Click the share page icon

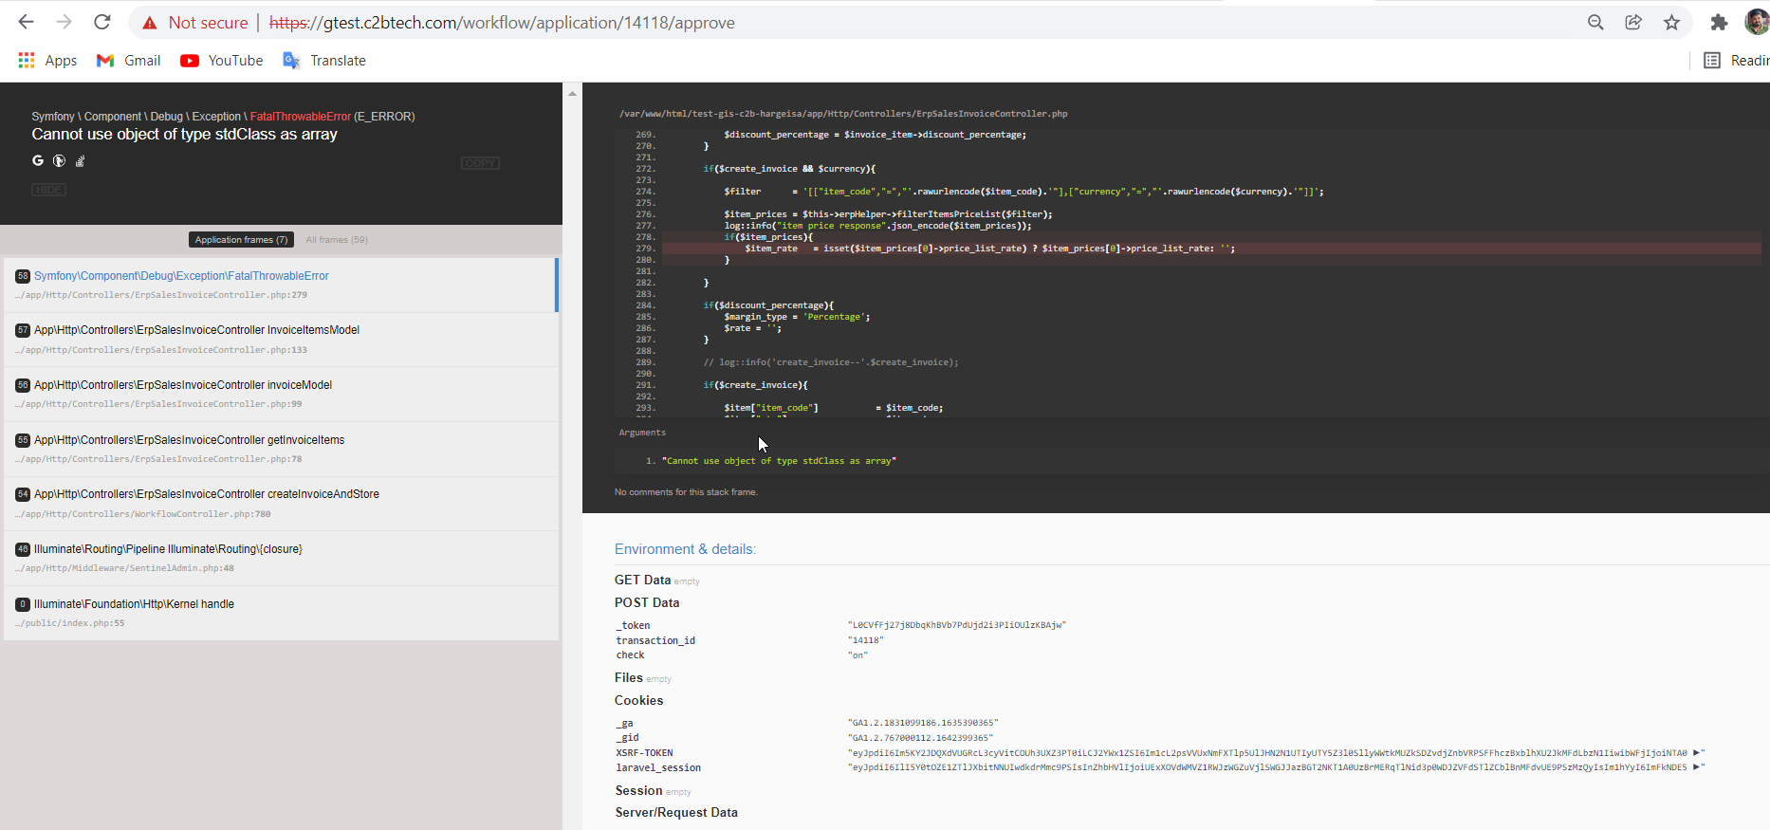[x=1633, y=23]
